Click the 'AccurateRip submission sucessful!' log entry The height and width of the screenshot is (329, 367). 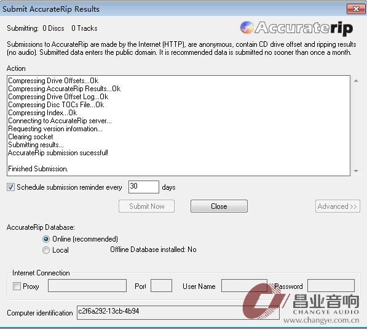click(58, 153)
